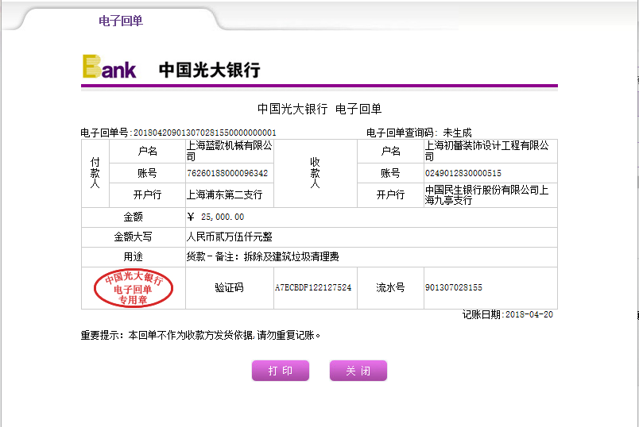Click verification code A7ECBDF122127524
This screenshot has height=427, width=639.
click(312, 287)
